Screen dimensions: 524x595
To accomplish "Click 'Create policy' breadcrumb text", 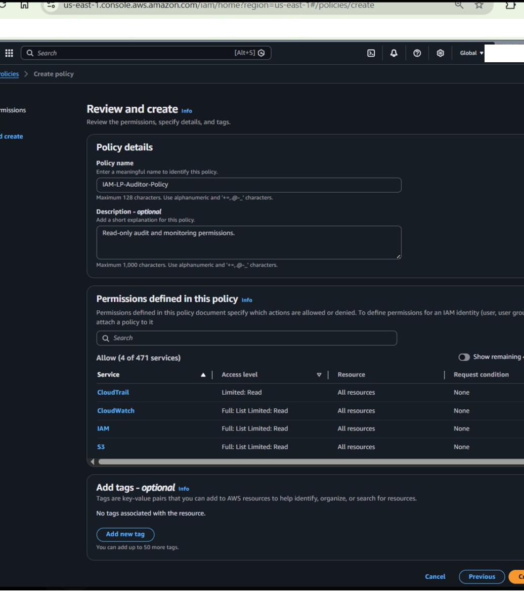I will [54, 74].
